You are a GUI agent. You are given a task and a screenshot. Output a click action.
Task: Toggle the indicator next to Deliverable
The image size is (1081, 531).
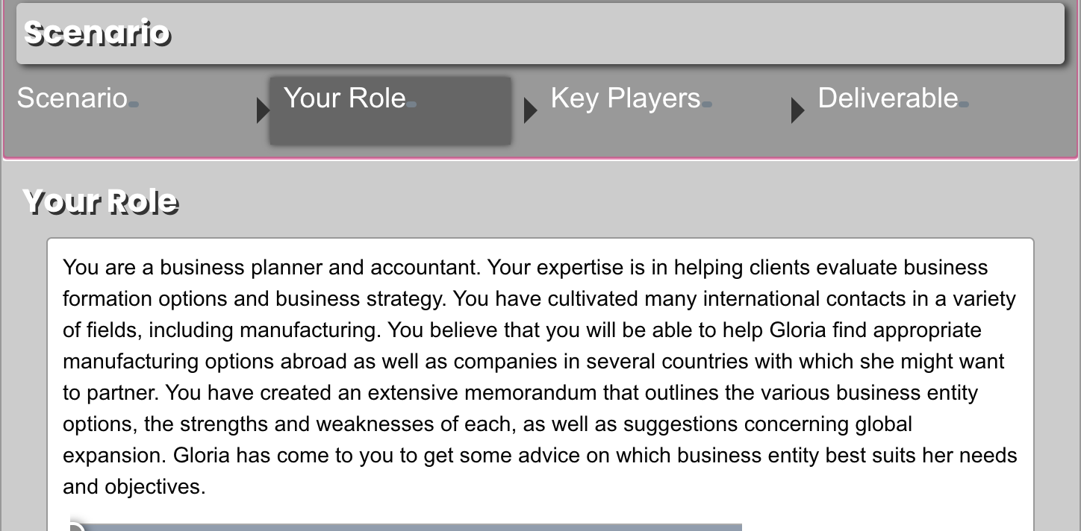963,105
